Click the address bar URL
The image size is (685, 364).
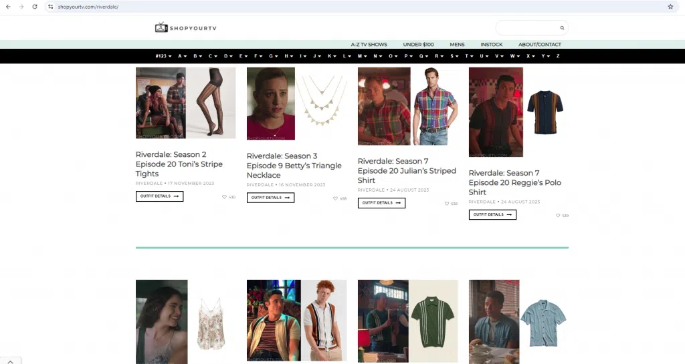(x=88, y=7)
